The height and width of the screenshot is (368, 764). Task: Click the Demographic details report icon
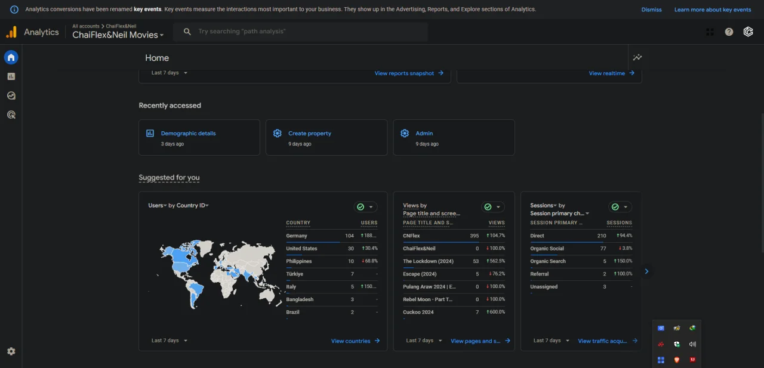[150, 133]
